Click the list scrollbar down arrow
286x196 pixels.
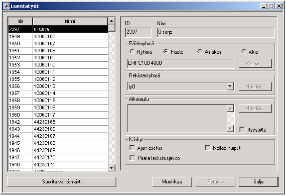tap(111, 168)
